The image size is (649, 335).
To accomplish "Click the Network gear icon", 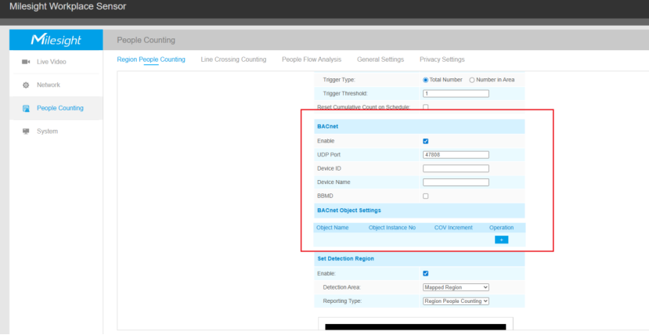I will click(26, 85).
